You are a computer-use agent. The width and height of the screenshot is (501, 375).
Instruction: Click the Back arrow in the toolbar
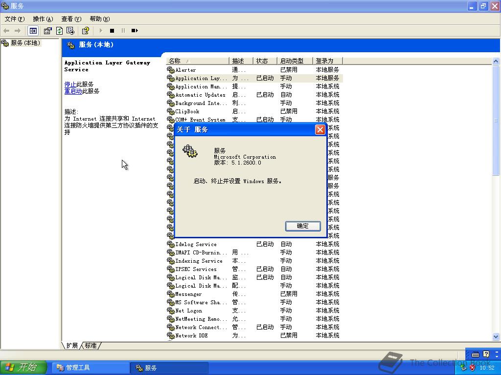pyautogui.click(x=6, y=31)
